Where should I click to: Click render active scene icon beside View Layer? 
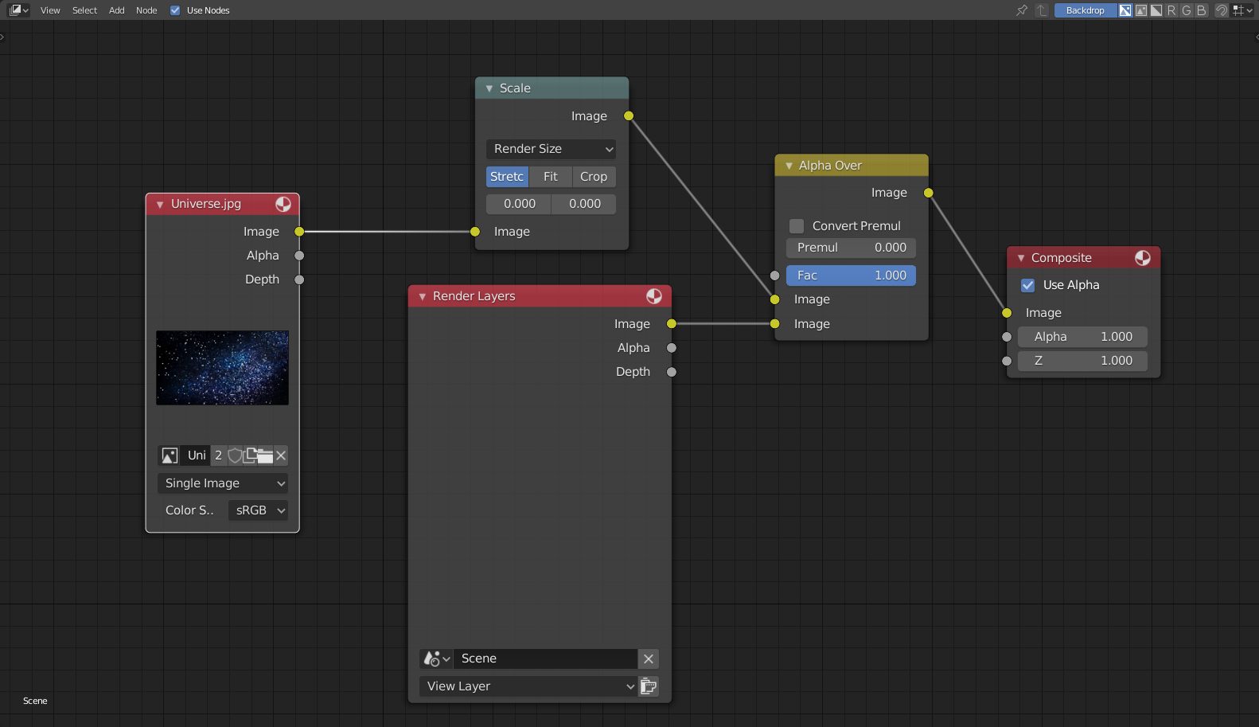pos(649,686)
